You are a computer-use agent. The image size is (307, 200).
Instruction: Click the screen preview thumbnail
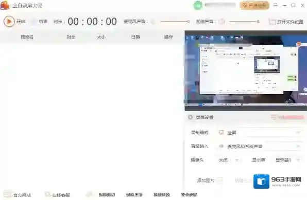246,71
